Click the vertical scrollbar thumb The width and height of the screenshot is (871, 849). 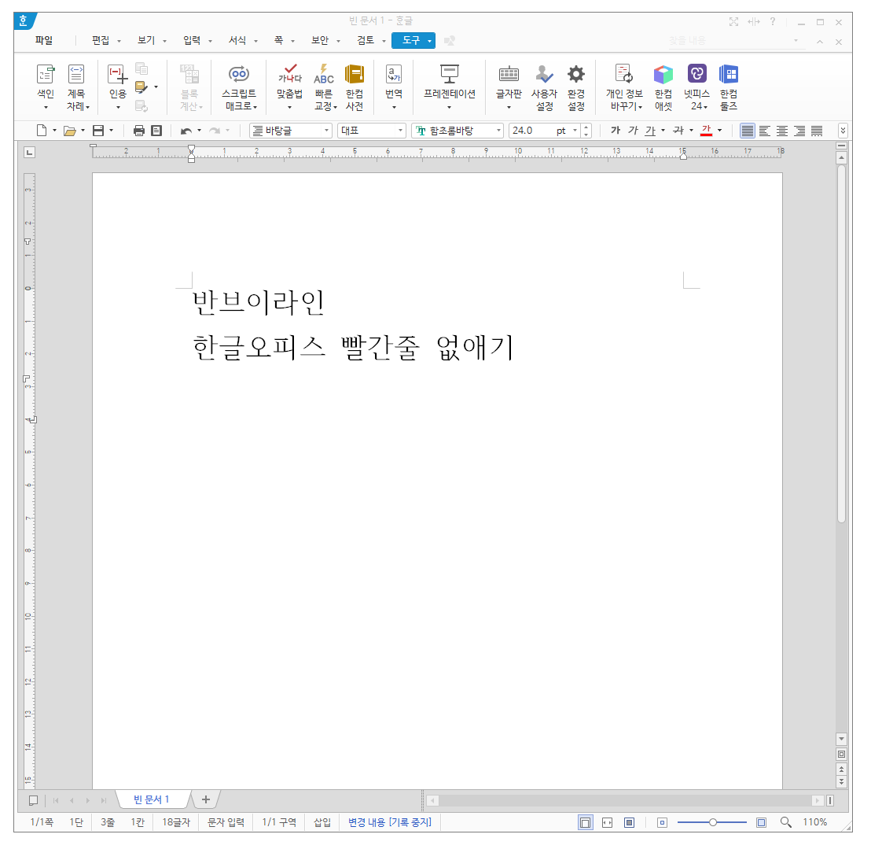coord(842,343)
